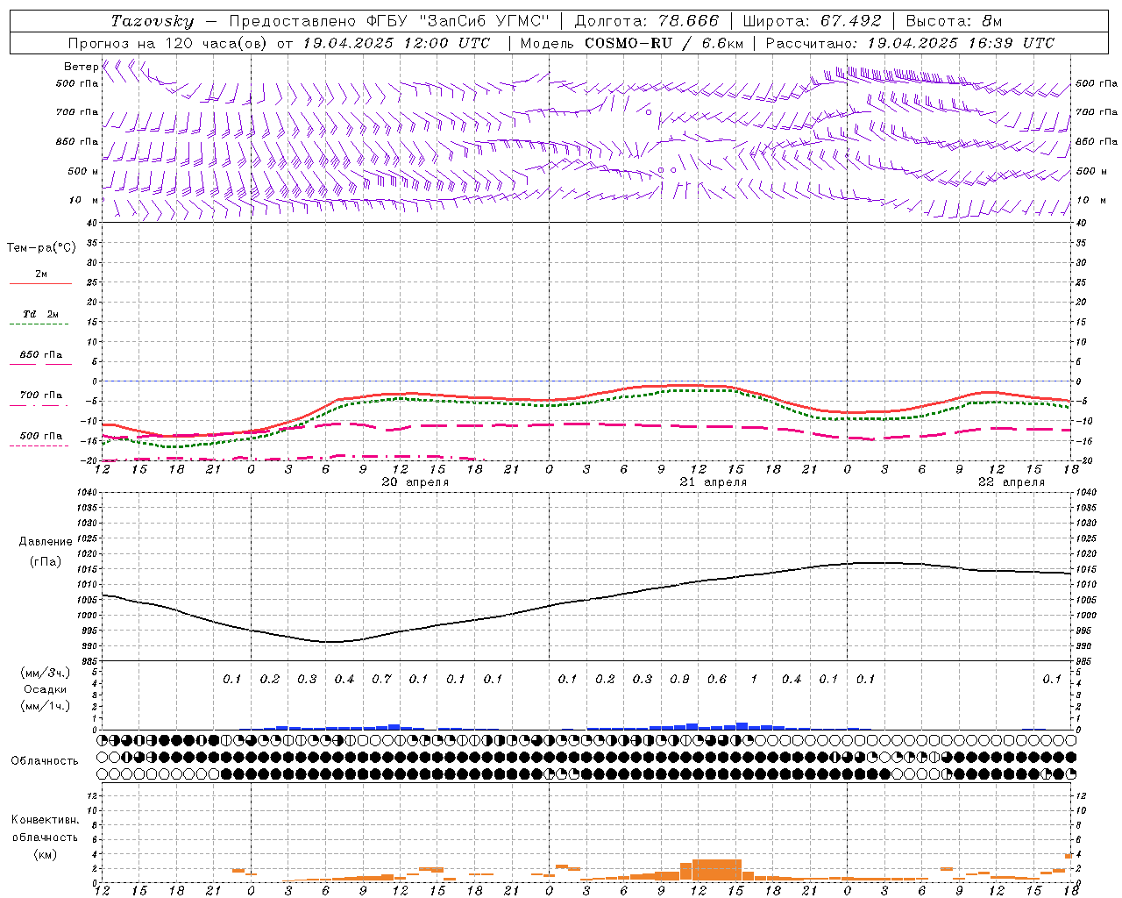Select "Прогноз на 120 часа(ов)" text
The image size is (1122, 898).
[x=168, y=43]
